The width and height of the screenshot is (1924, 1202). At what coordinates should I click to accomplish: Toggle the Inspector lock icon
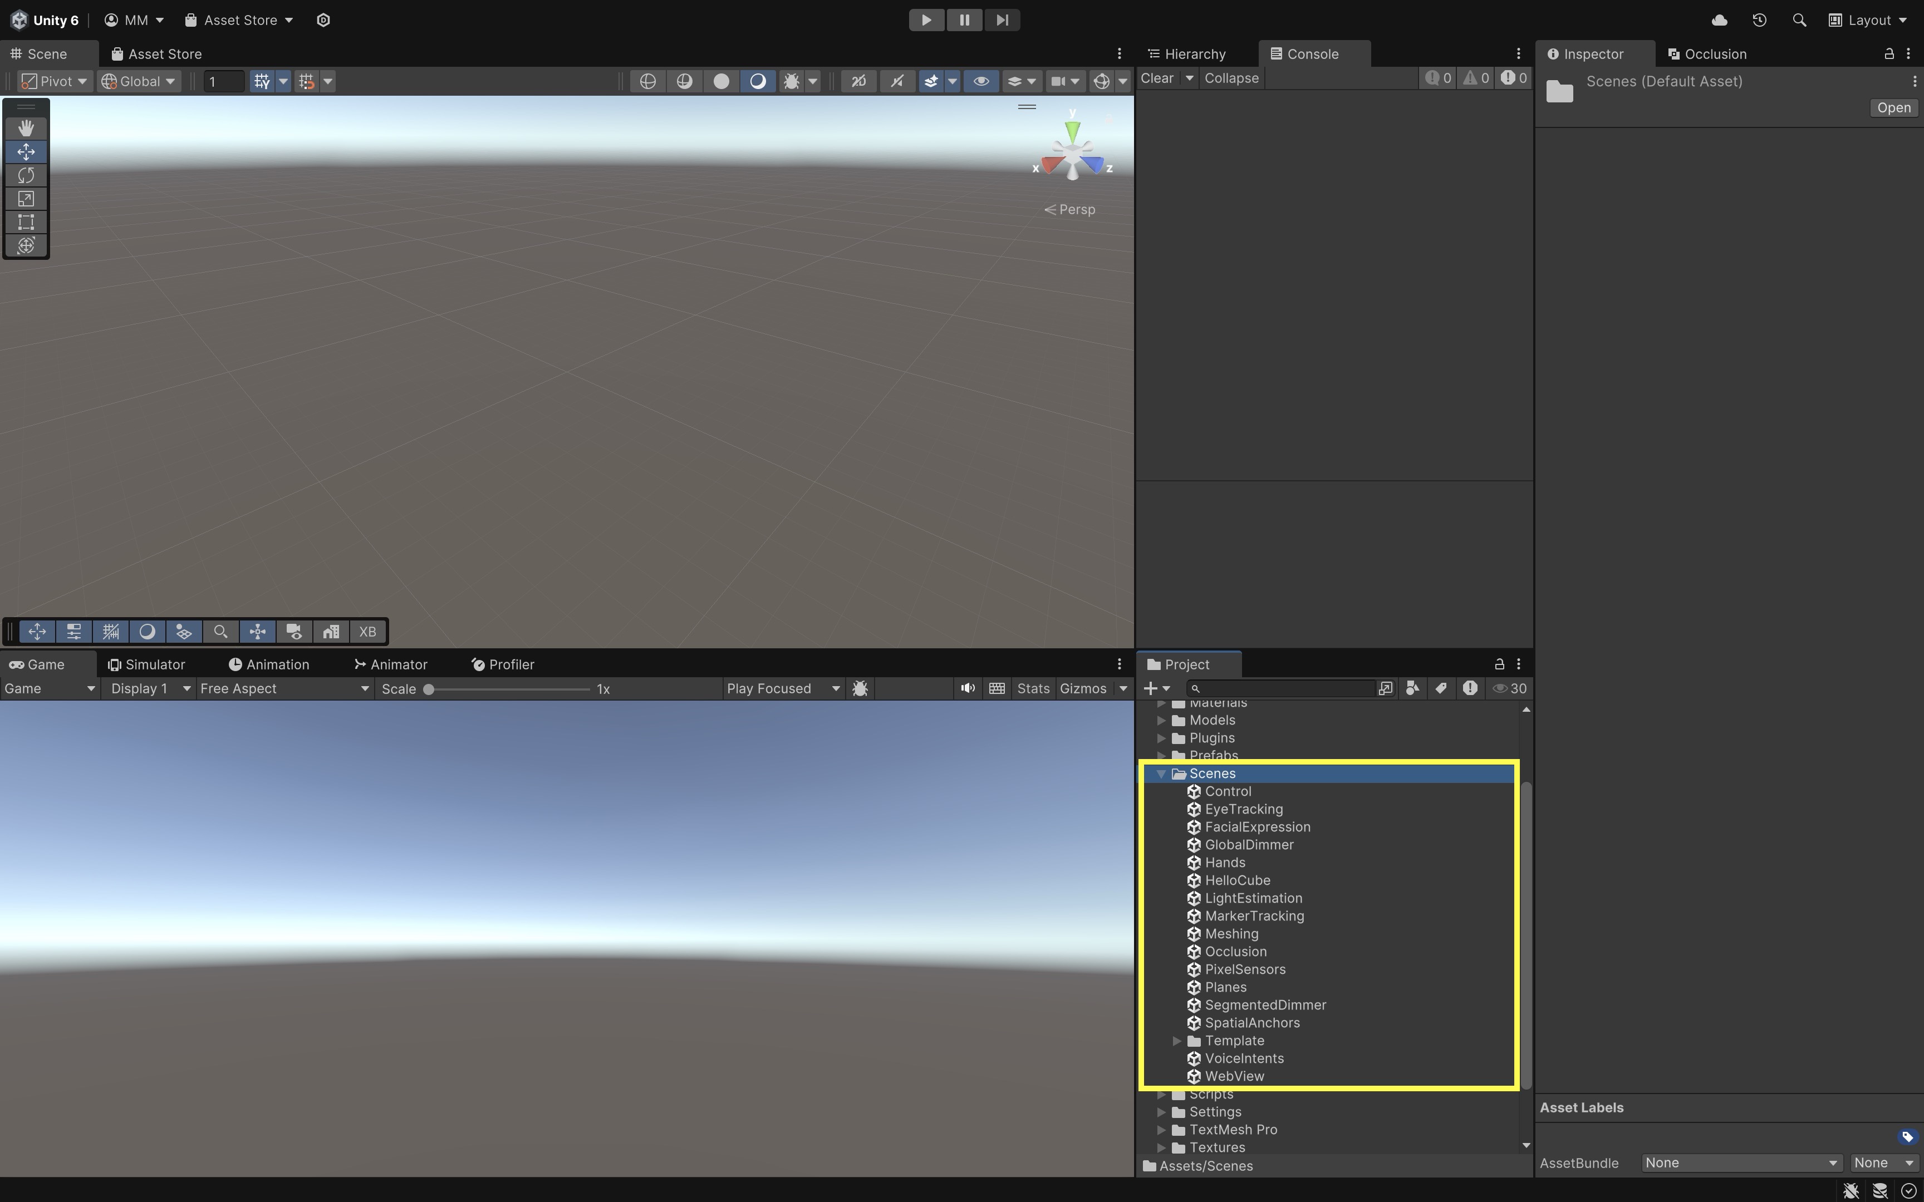pyautogui.click(x=1889, y=53)
